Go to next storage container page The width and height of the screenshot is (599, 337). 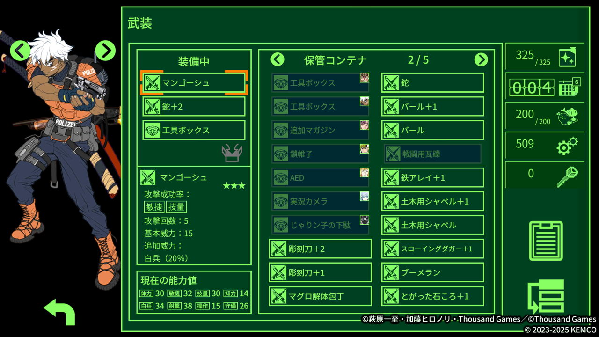(481, 59)
